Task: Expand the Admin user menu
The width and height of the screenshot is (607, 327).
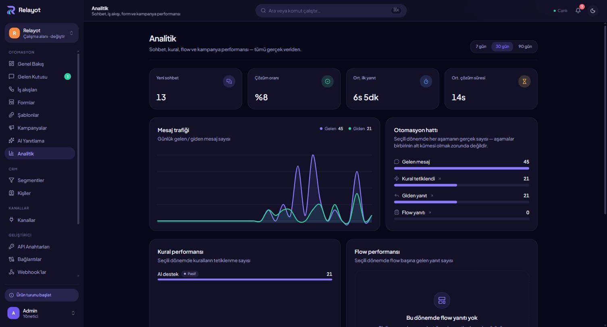Action: point(42,313)
